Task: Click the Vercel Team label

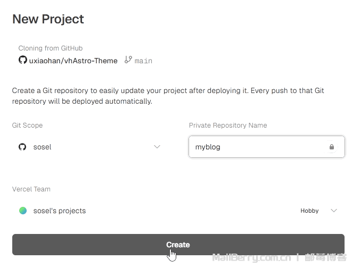Action: [x=31, y=189]
